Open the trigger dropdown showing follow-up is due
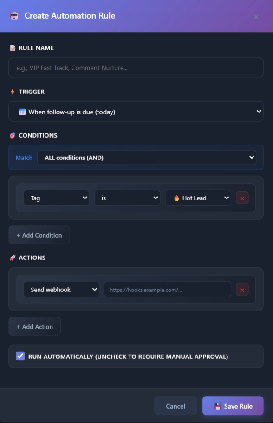The height and width of the screenshot is (423, 273). point(136,111)
